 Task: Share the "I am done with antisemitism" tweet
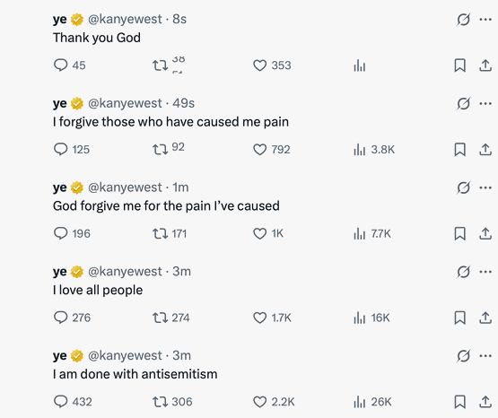click(485, 402)
